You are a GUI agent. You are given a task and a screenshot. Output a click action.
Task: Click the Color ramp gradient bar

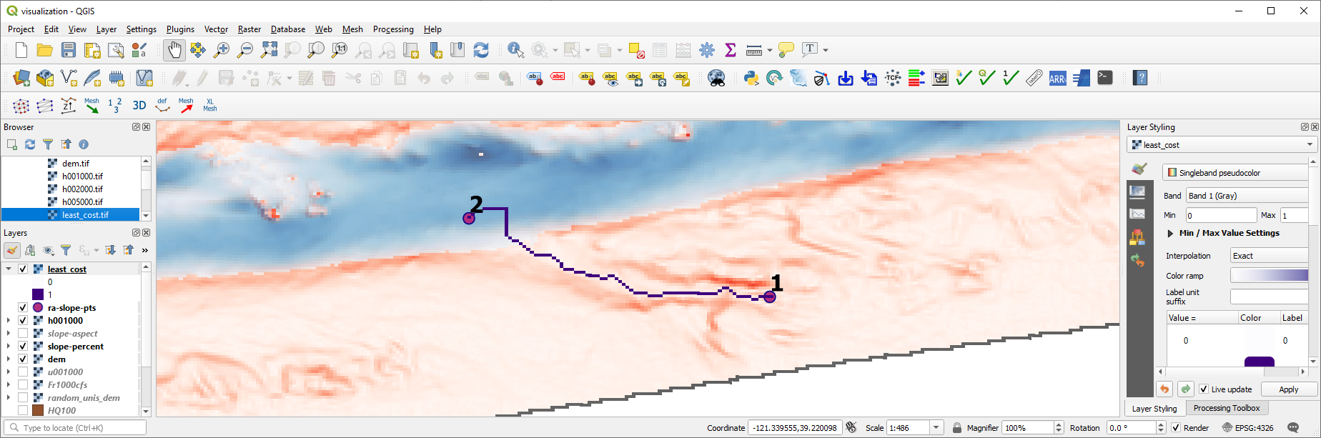(x=1269, y=276)
